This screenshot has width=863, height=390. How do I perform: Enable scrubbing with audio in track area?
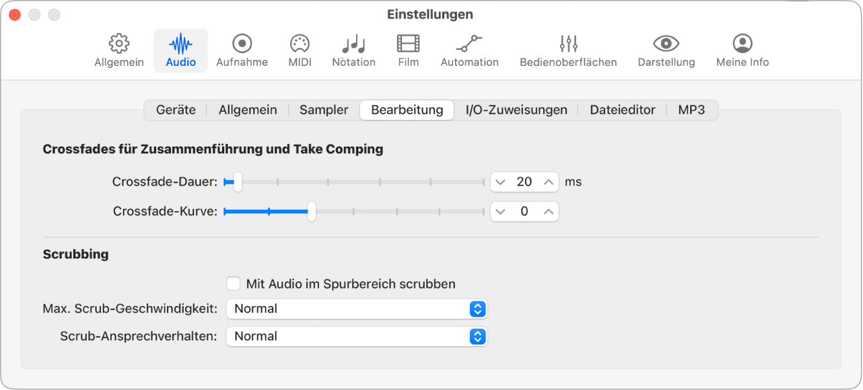point(234,283)
